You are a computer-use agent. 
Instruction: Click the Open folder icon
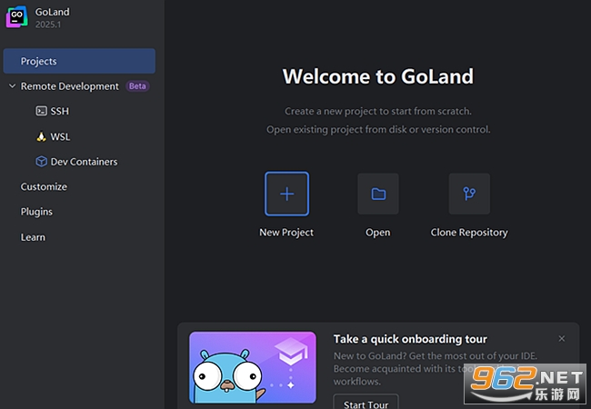(x=378, y=194)
